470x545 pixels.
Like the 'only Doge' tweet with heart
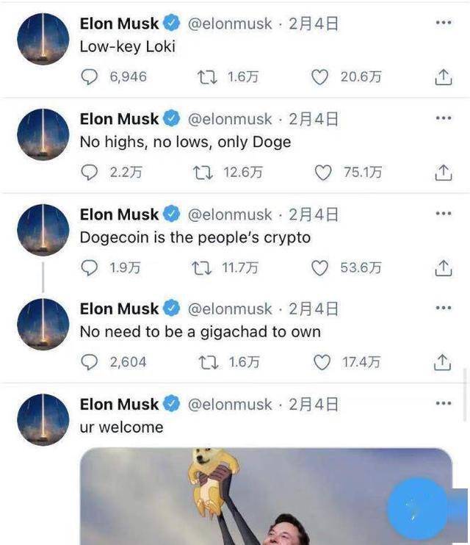coord(323,173)
